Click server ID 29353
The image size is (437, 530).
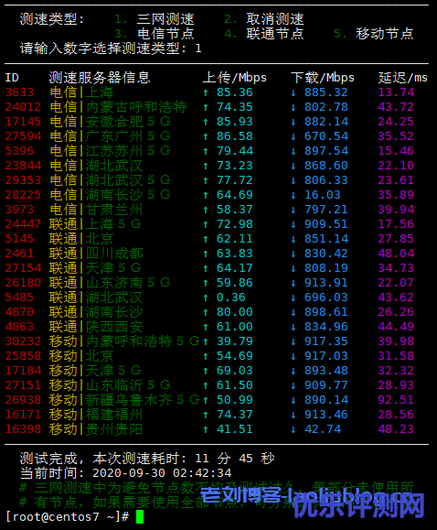[x=23, y=180]
